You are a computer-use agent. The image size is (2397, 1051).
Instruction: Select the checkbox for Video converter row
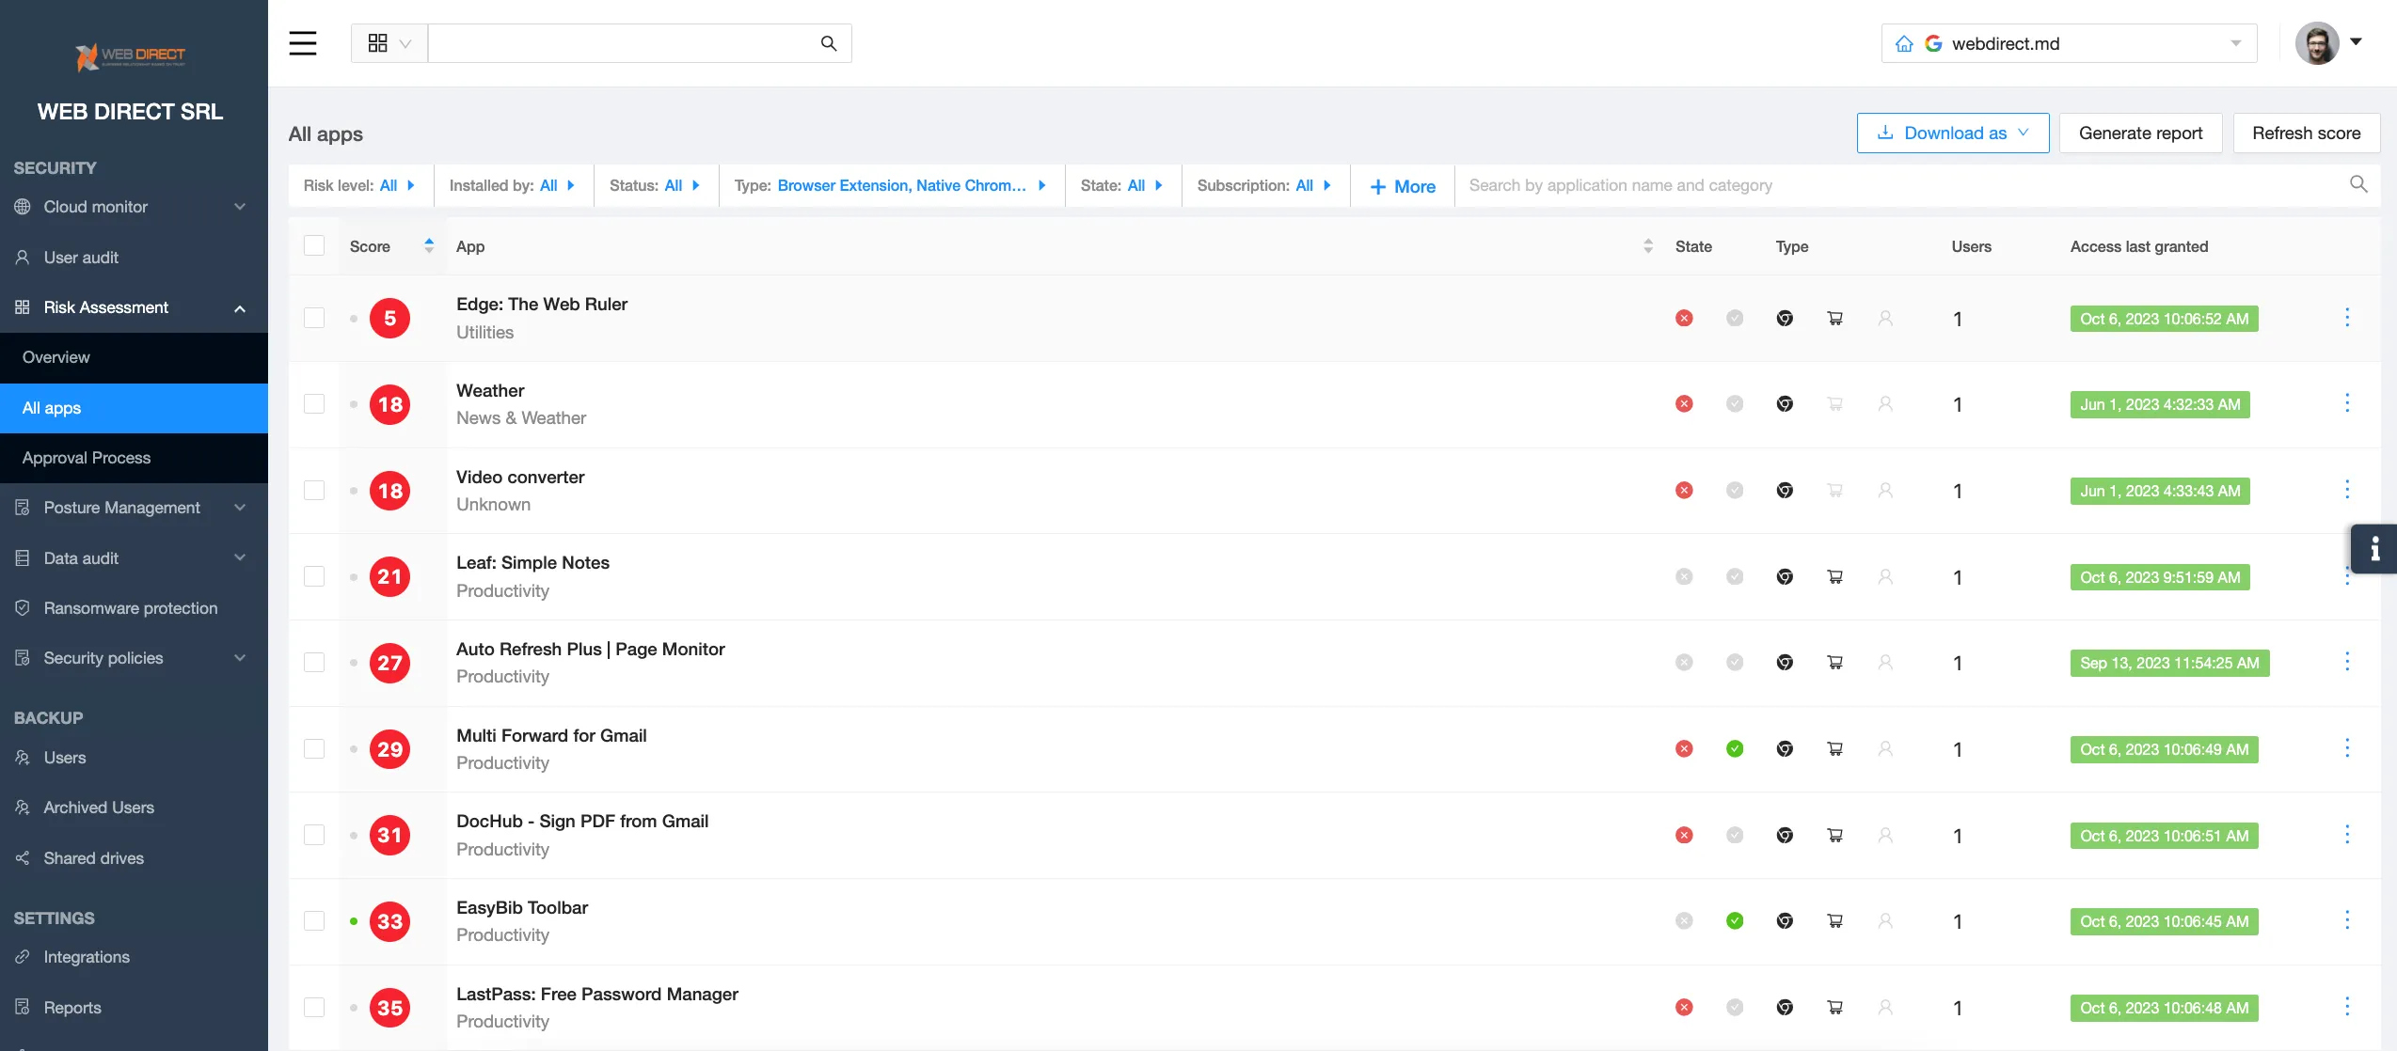tap(314, 490)
